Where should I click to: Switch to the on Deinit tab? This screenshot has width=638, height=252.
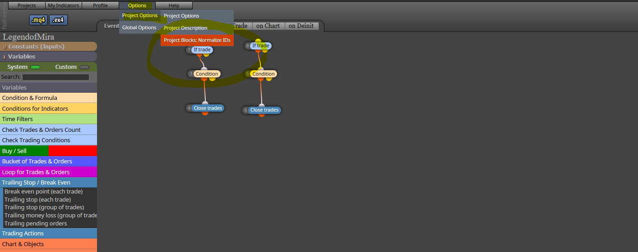pos(301,26)
